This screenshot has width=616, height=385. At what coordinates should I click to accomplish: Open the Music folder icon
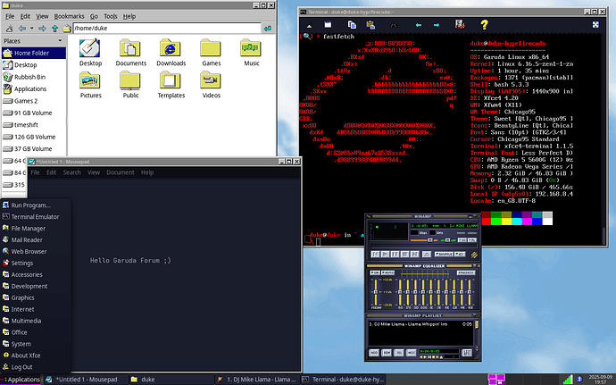252,50
